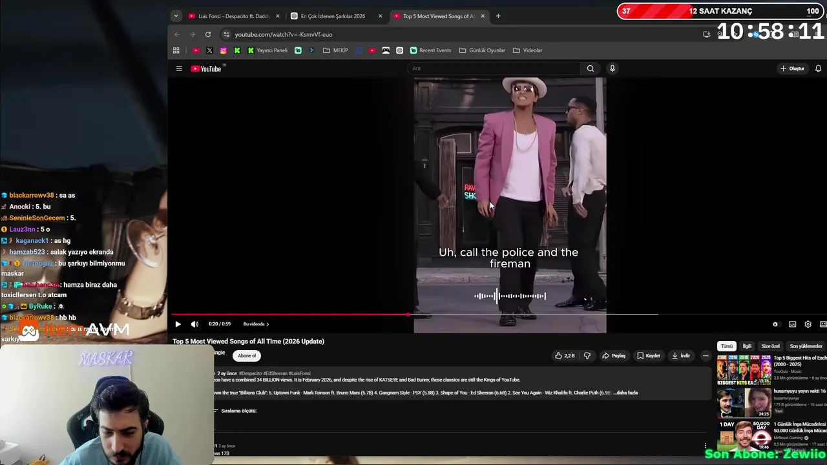
Task: Open the Instagram bookmark
Action: [x=224, y=50]
